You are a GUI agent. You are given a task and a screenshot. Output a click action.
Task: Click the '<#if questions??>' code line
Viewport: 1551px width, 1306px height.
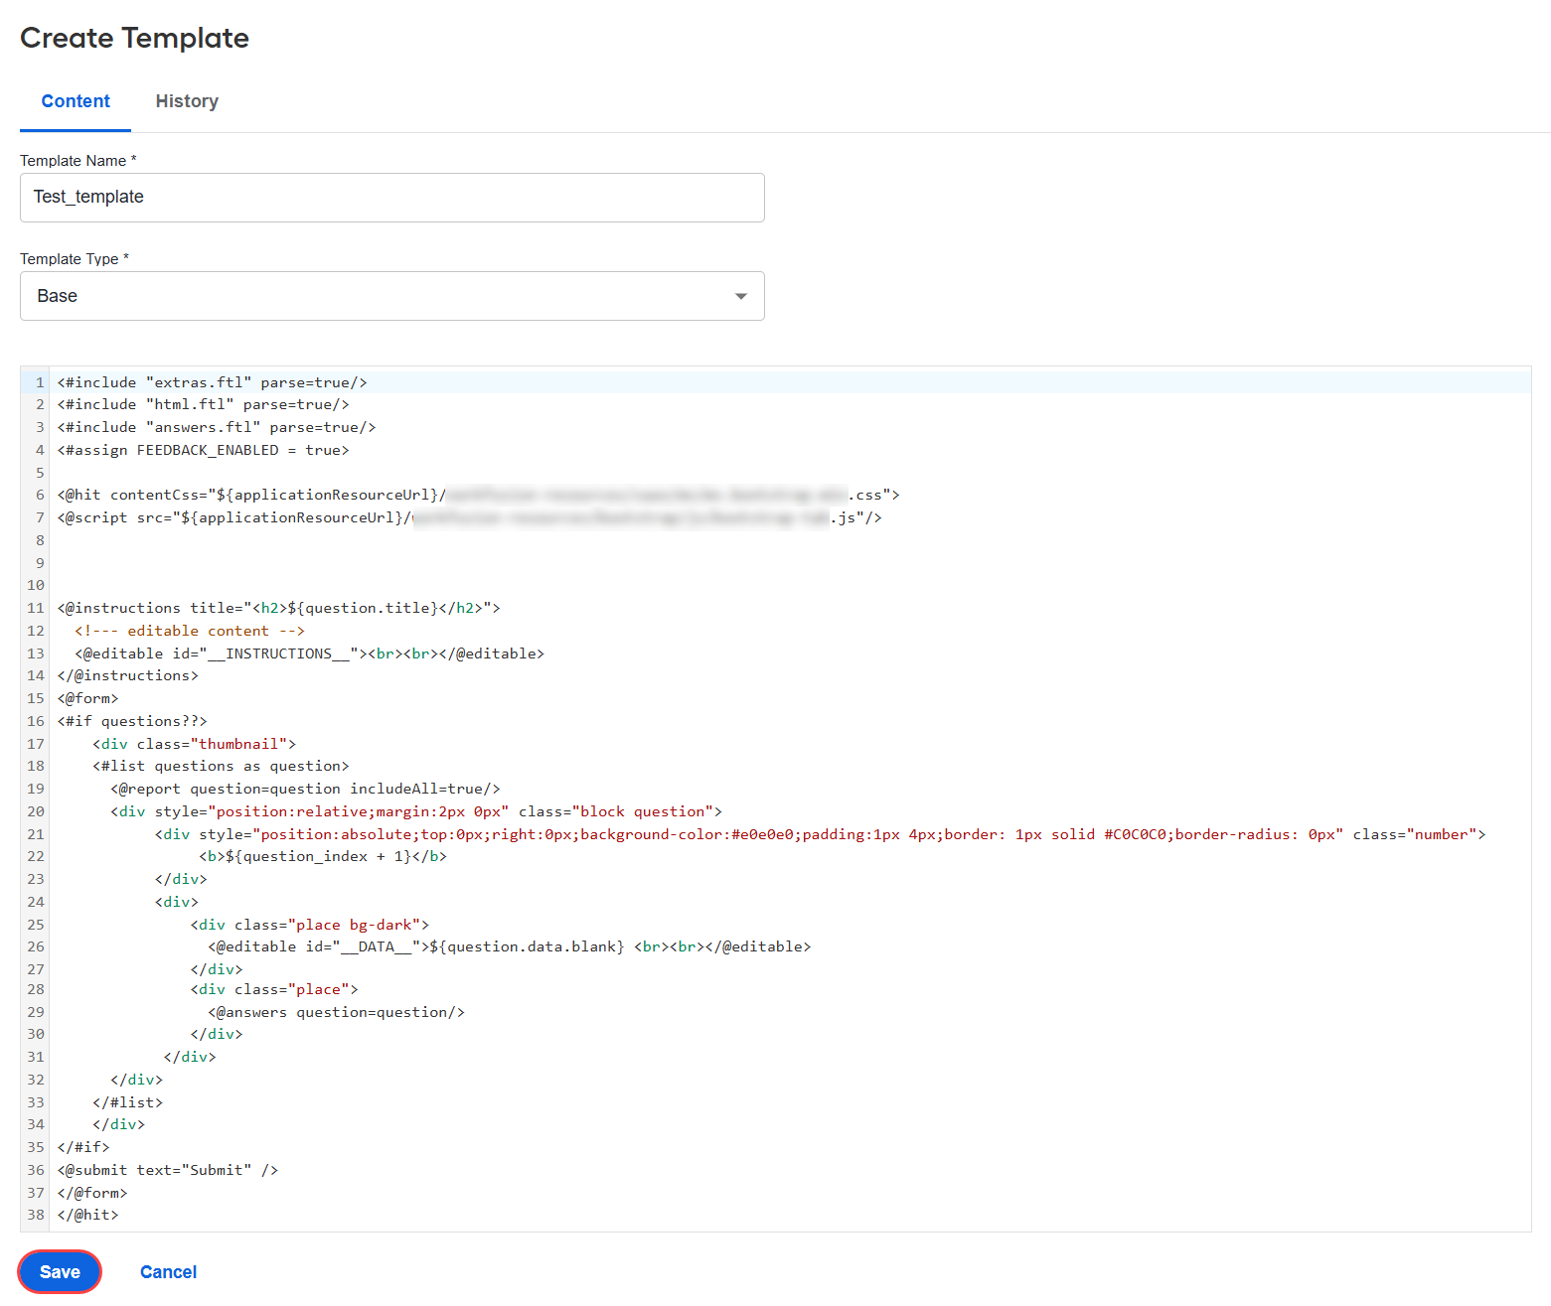click(132, 722)
